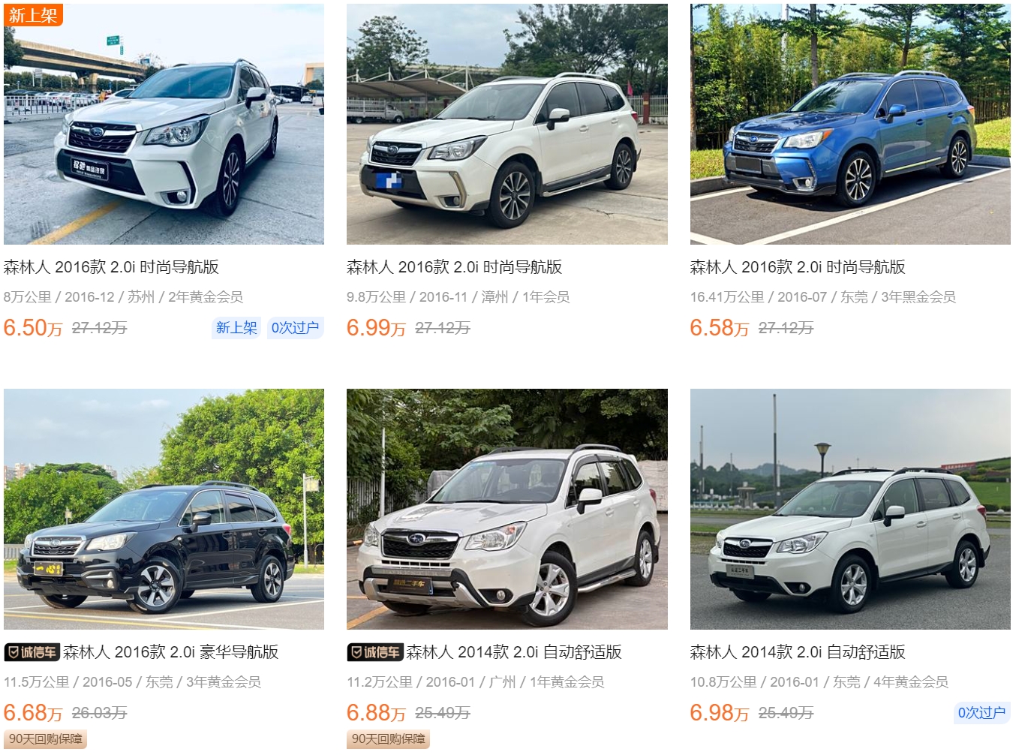1013x755 pixels.
Task: Open the black Forester car photo
Action: pyautogui.click(x=164, y=509)
